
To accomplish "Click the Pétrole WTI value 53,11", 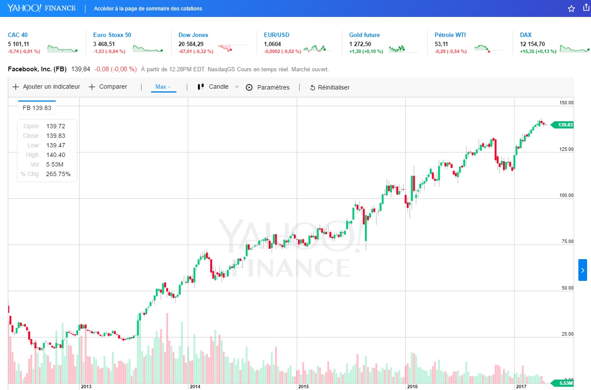I will click(x=441, y=44).
